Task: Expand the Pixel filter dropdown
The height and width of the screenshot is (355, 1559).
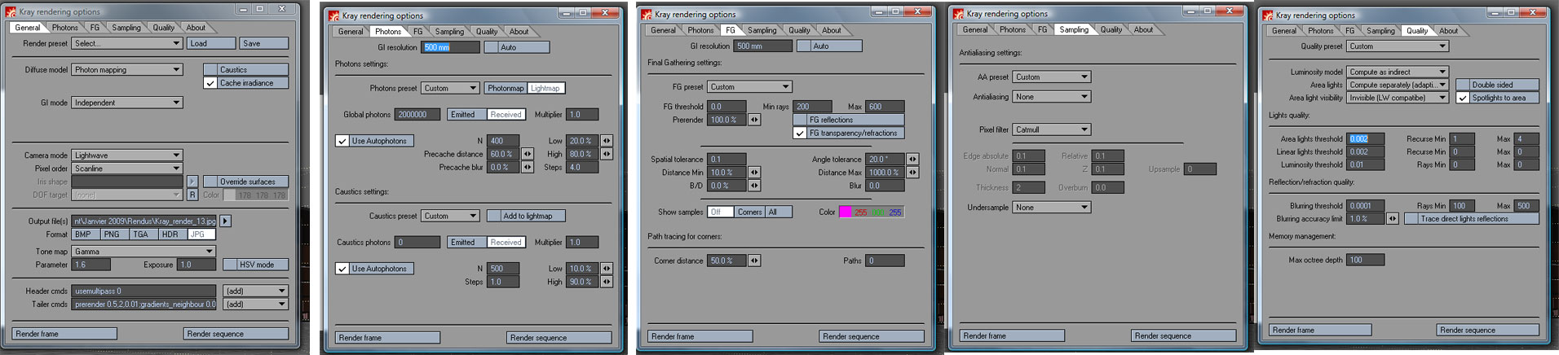Action: (x=1052, y=129)
